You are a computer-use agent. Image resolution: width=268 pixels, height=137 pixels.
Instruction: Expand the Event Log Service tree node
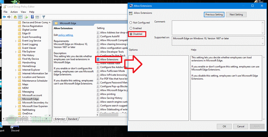[x=16, y=41]
